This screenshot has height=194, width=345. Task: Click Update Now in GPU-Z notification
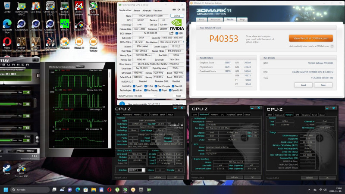[x=177, y=104]
